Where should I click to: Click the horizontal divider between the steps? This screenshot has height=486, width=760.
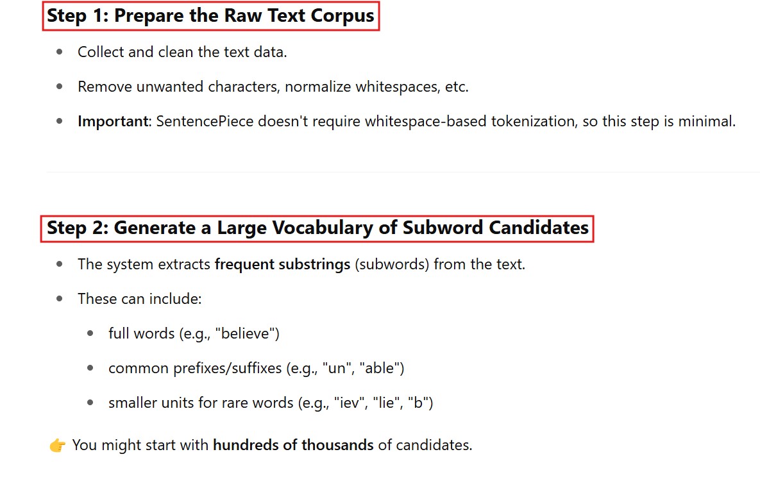(402, 172)
